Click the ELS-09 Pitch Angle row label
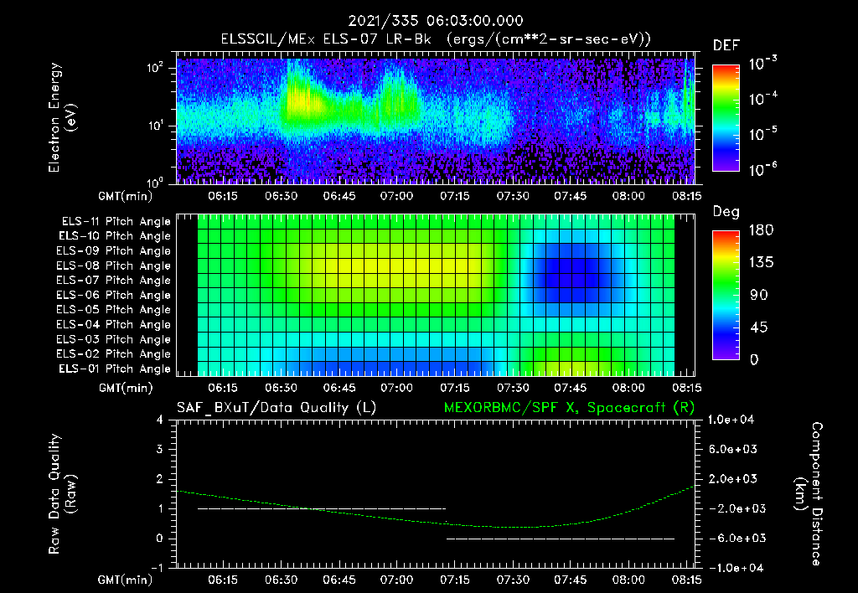This screenshot has height=593, width=858. click(114, 250)
